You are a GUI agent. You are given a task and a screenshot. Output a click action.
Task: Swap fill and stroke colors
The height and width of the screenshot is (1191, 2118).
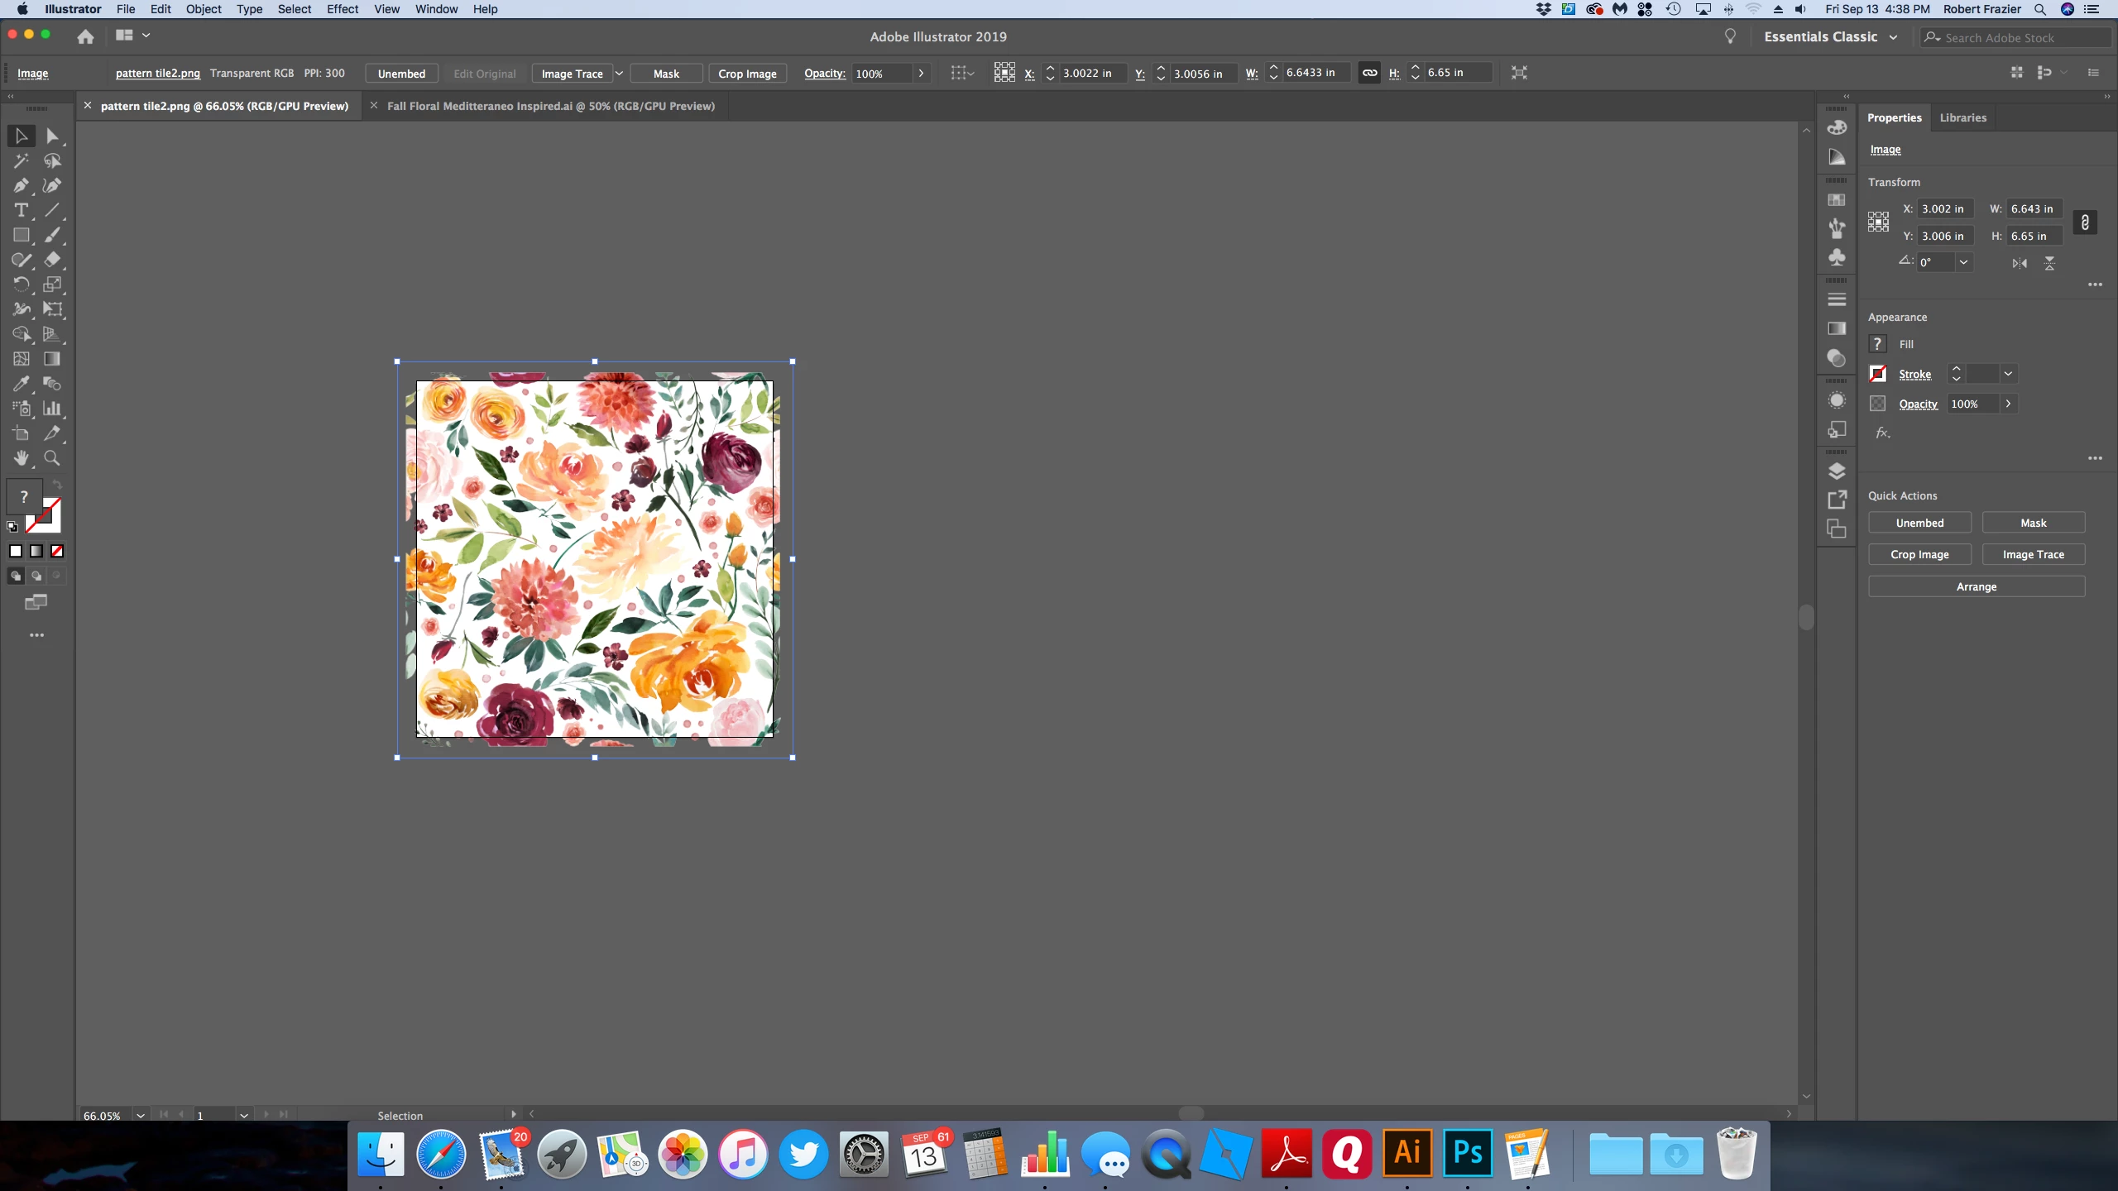pyautogui.click(x=57, y=485)
